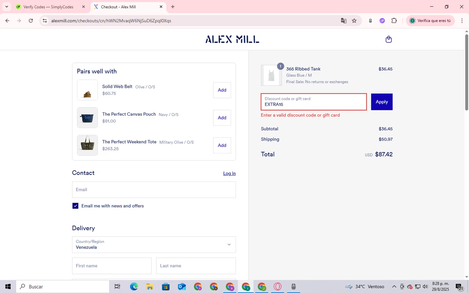
Task: Click the translate page icon
Action: pyautogui.click(x=344, y=21)
